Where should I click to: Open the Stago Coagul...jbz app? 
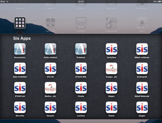point(112,68)
